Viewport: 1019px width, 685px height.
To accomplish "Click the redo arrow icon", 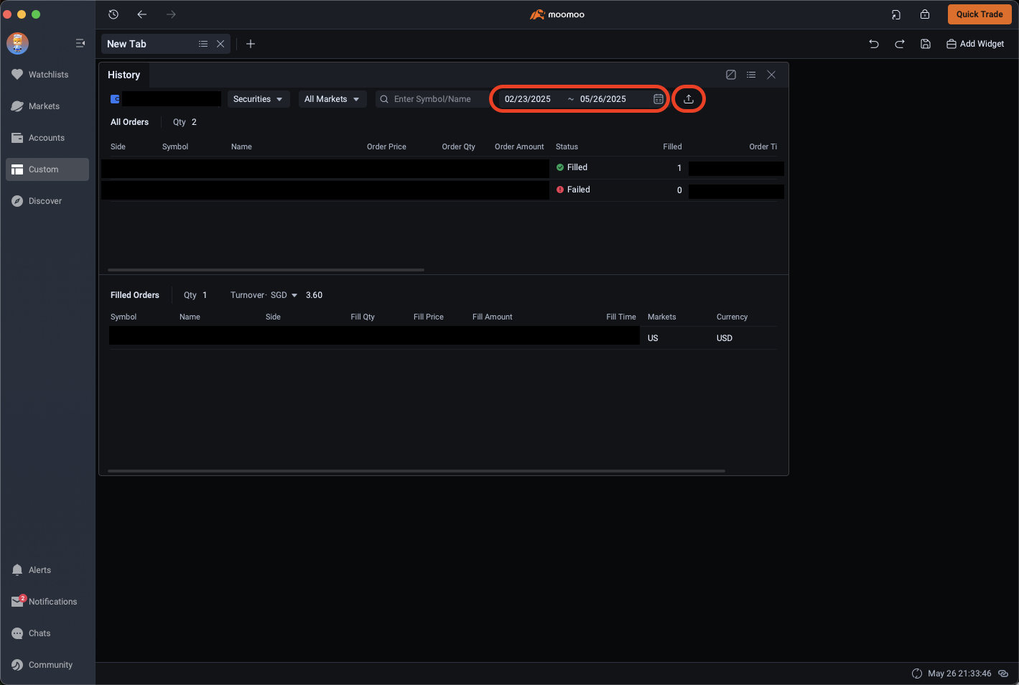I will pyautogui.click(x=900, y=44).
